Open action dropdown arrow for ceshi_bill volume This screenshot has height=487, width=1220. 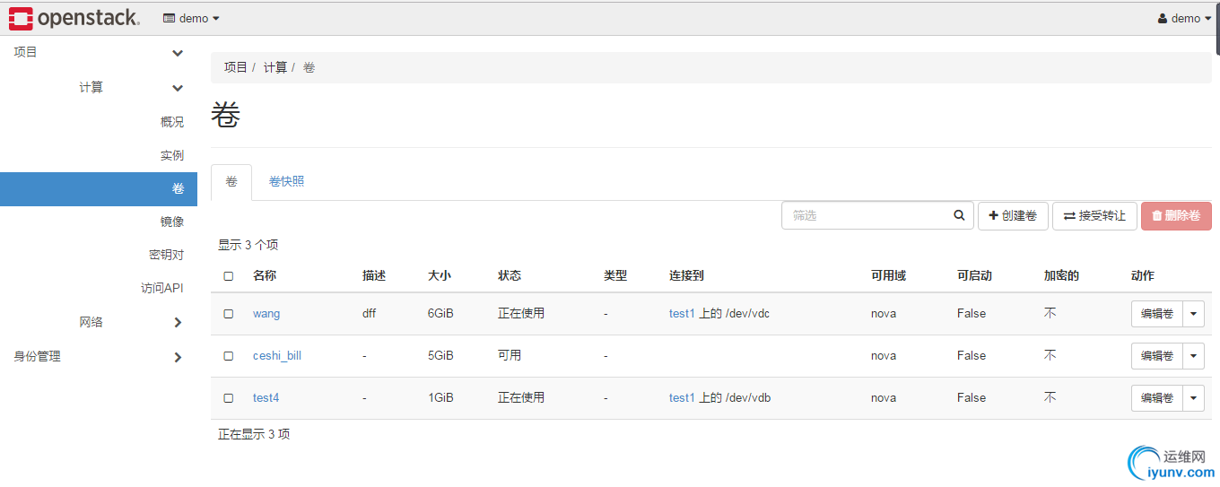[1193, 356]
